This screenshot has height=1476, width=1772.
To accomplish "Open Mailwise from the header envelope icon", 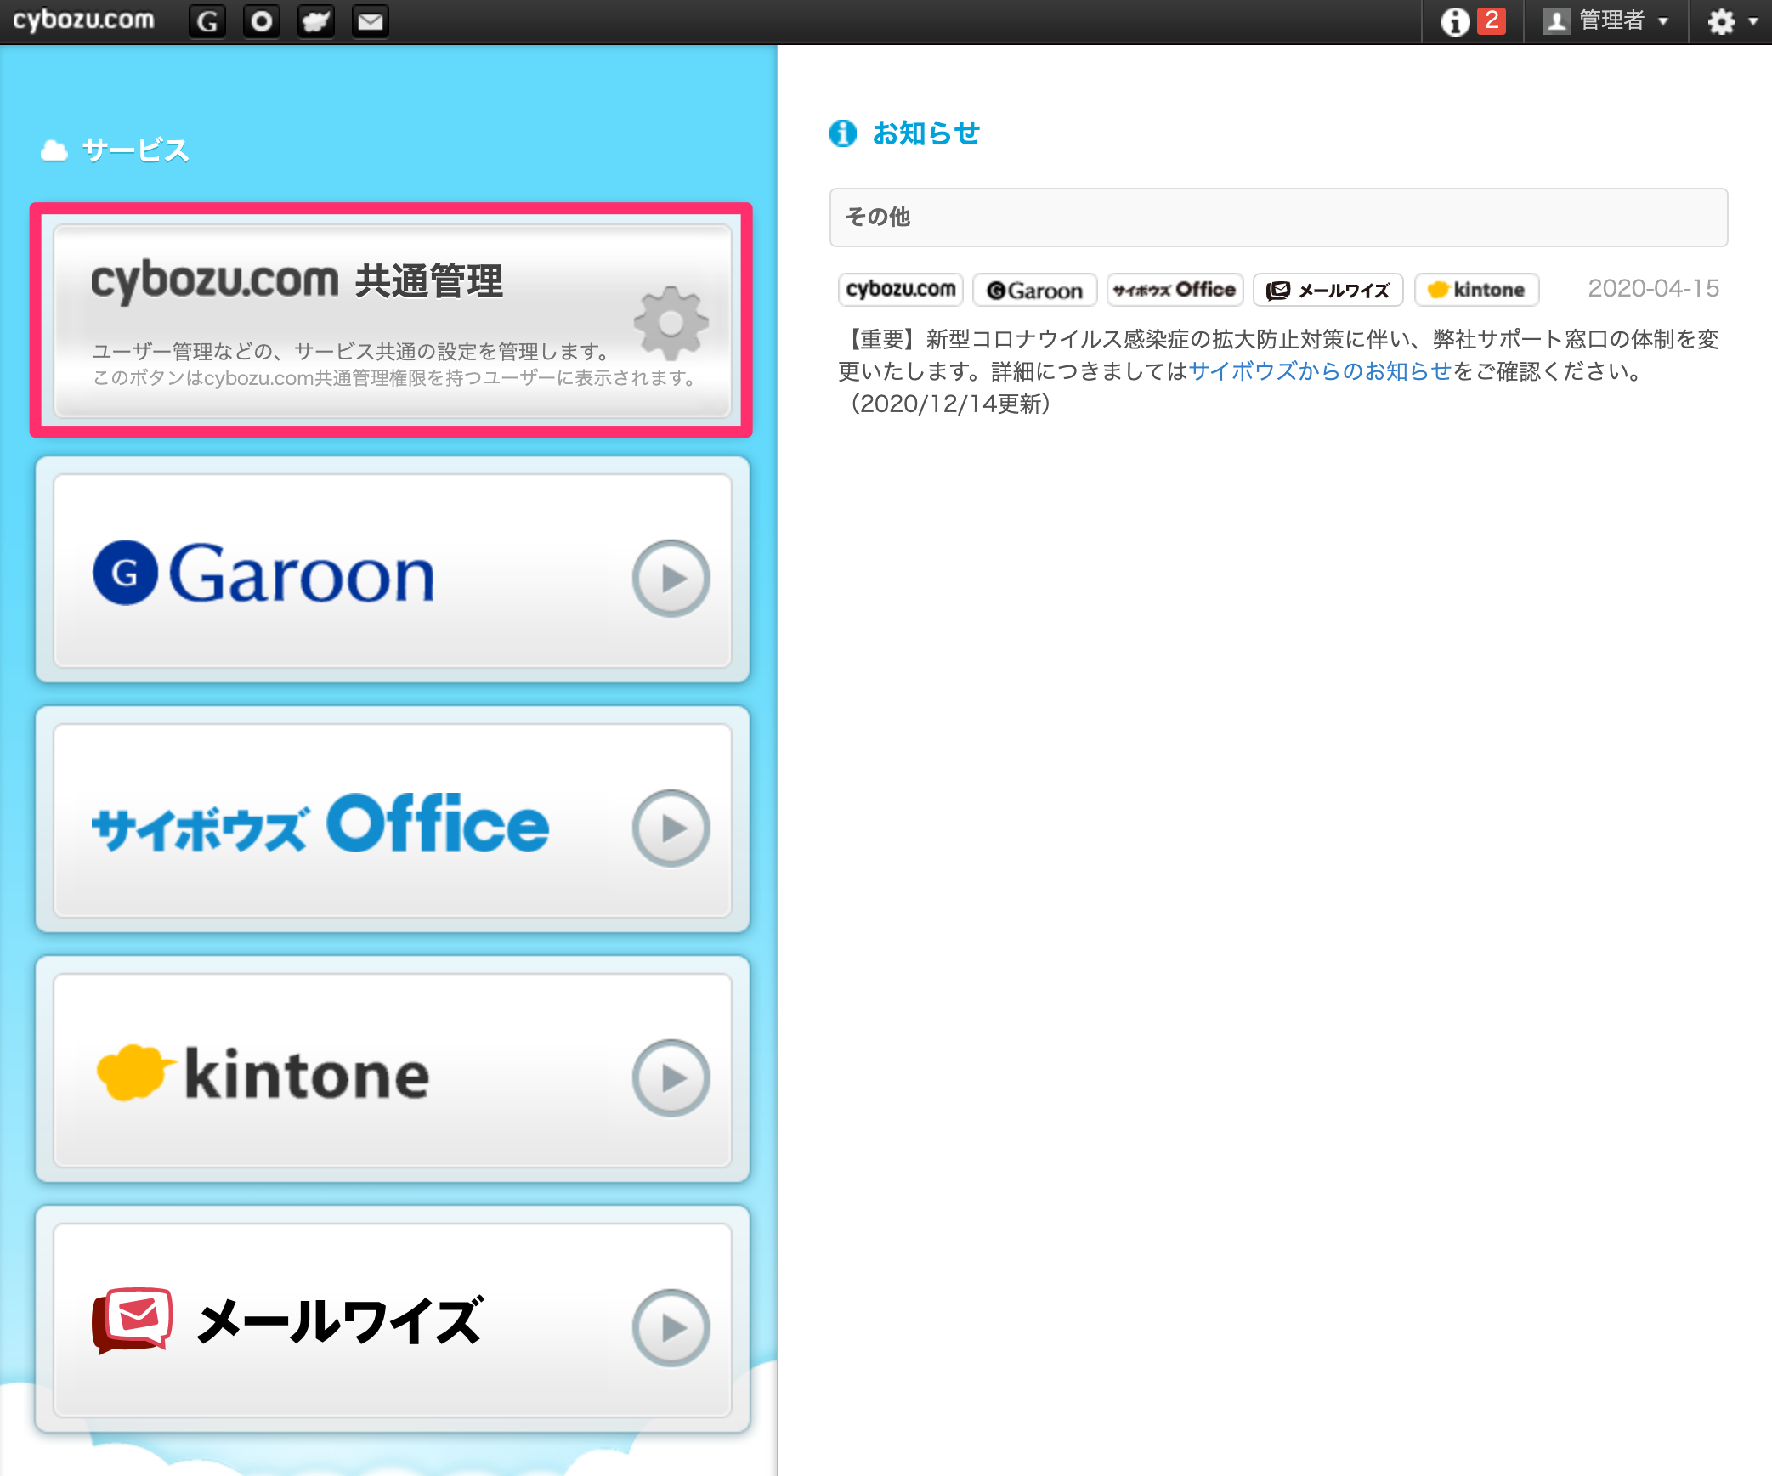I will tap(370, 21).
